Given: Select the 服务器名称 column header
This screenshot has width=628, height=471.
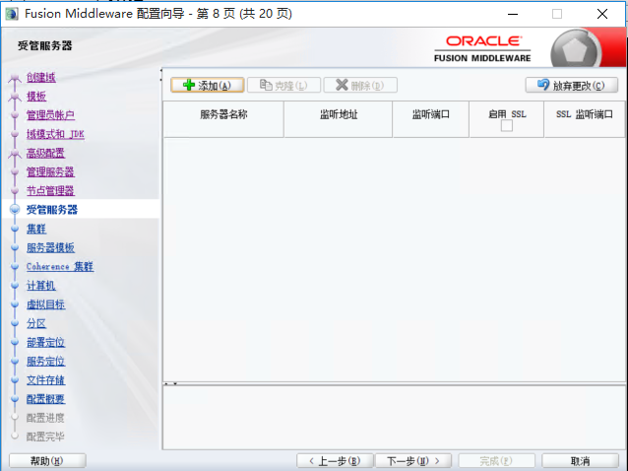Looking at the screenshot, I should (x=223, y=119).
